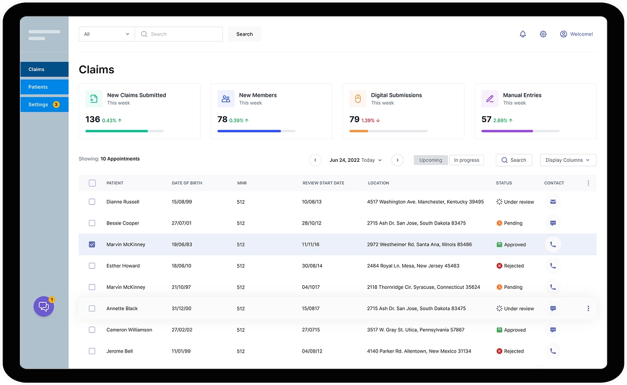Expand the Jun 24, 2022 Today date picker
Image resolution: width=627 pixels, height=385 pixels.
coord(355,160)
